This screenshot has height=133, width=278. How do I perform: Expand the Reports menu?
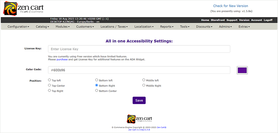coord(167,27)
